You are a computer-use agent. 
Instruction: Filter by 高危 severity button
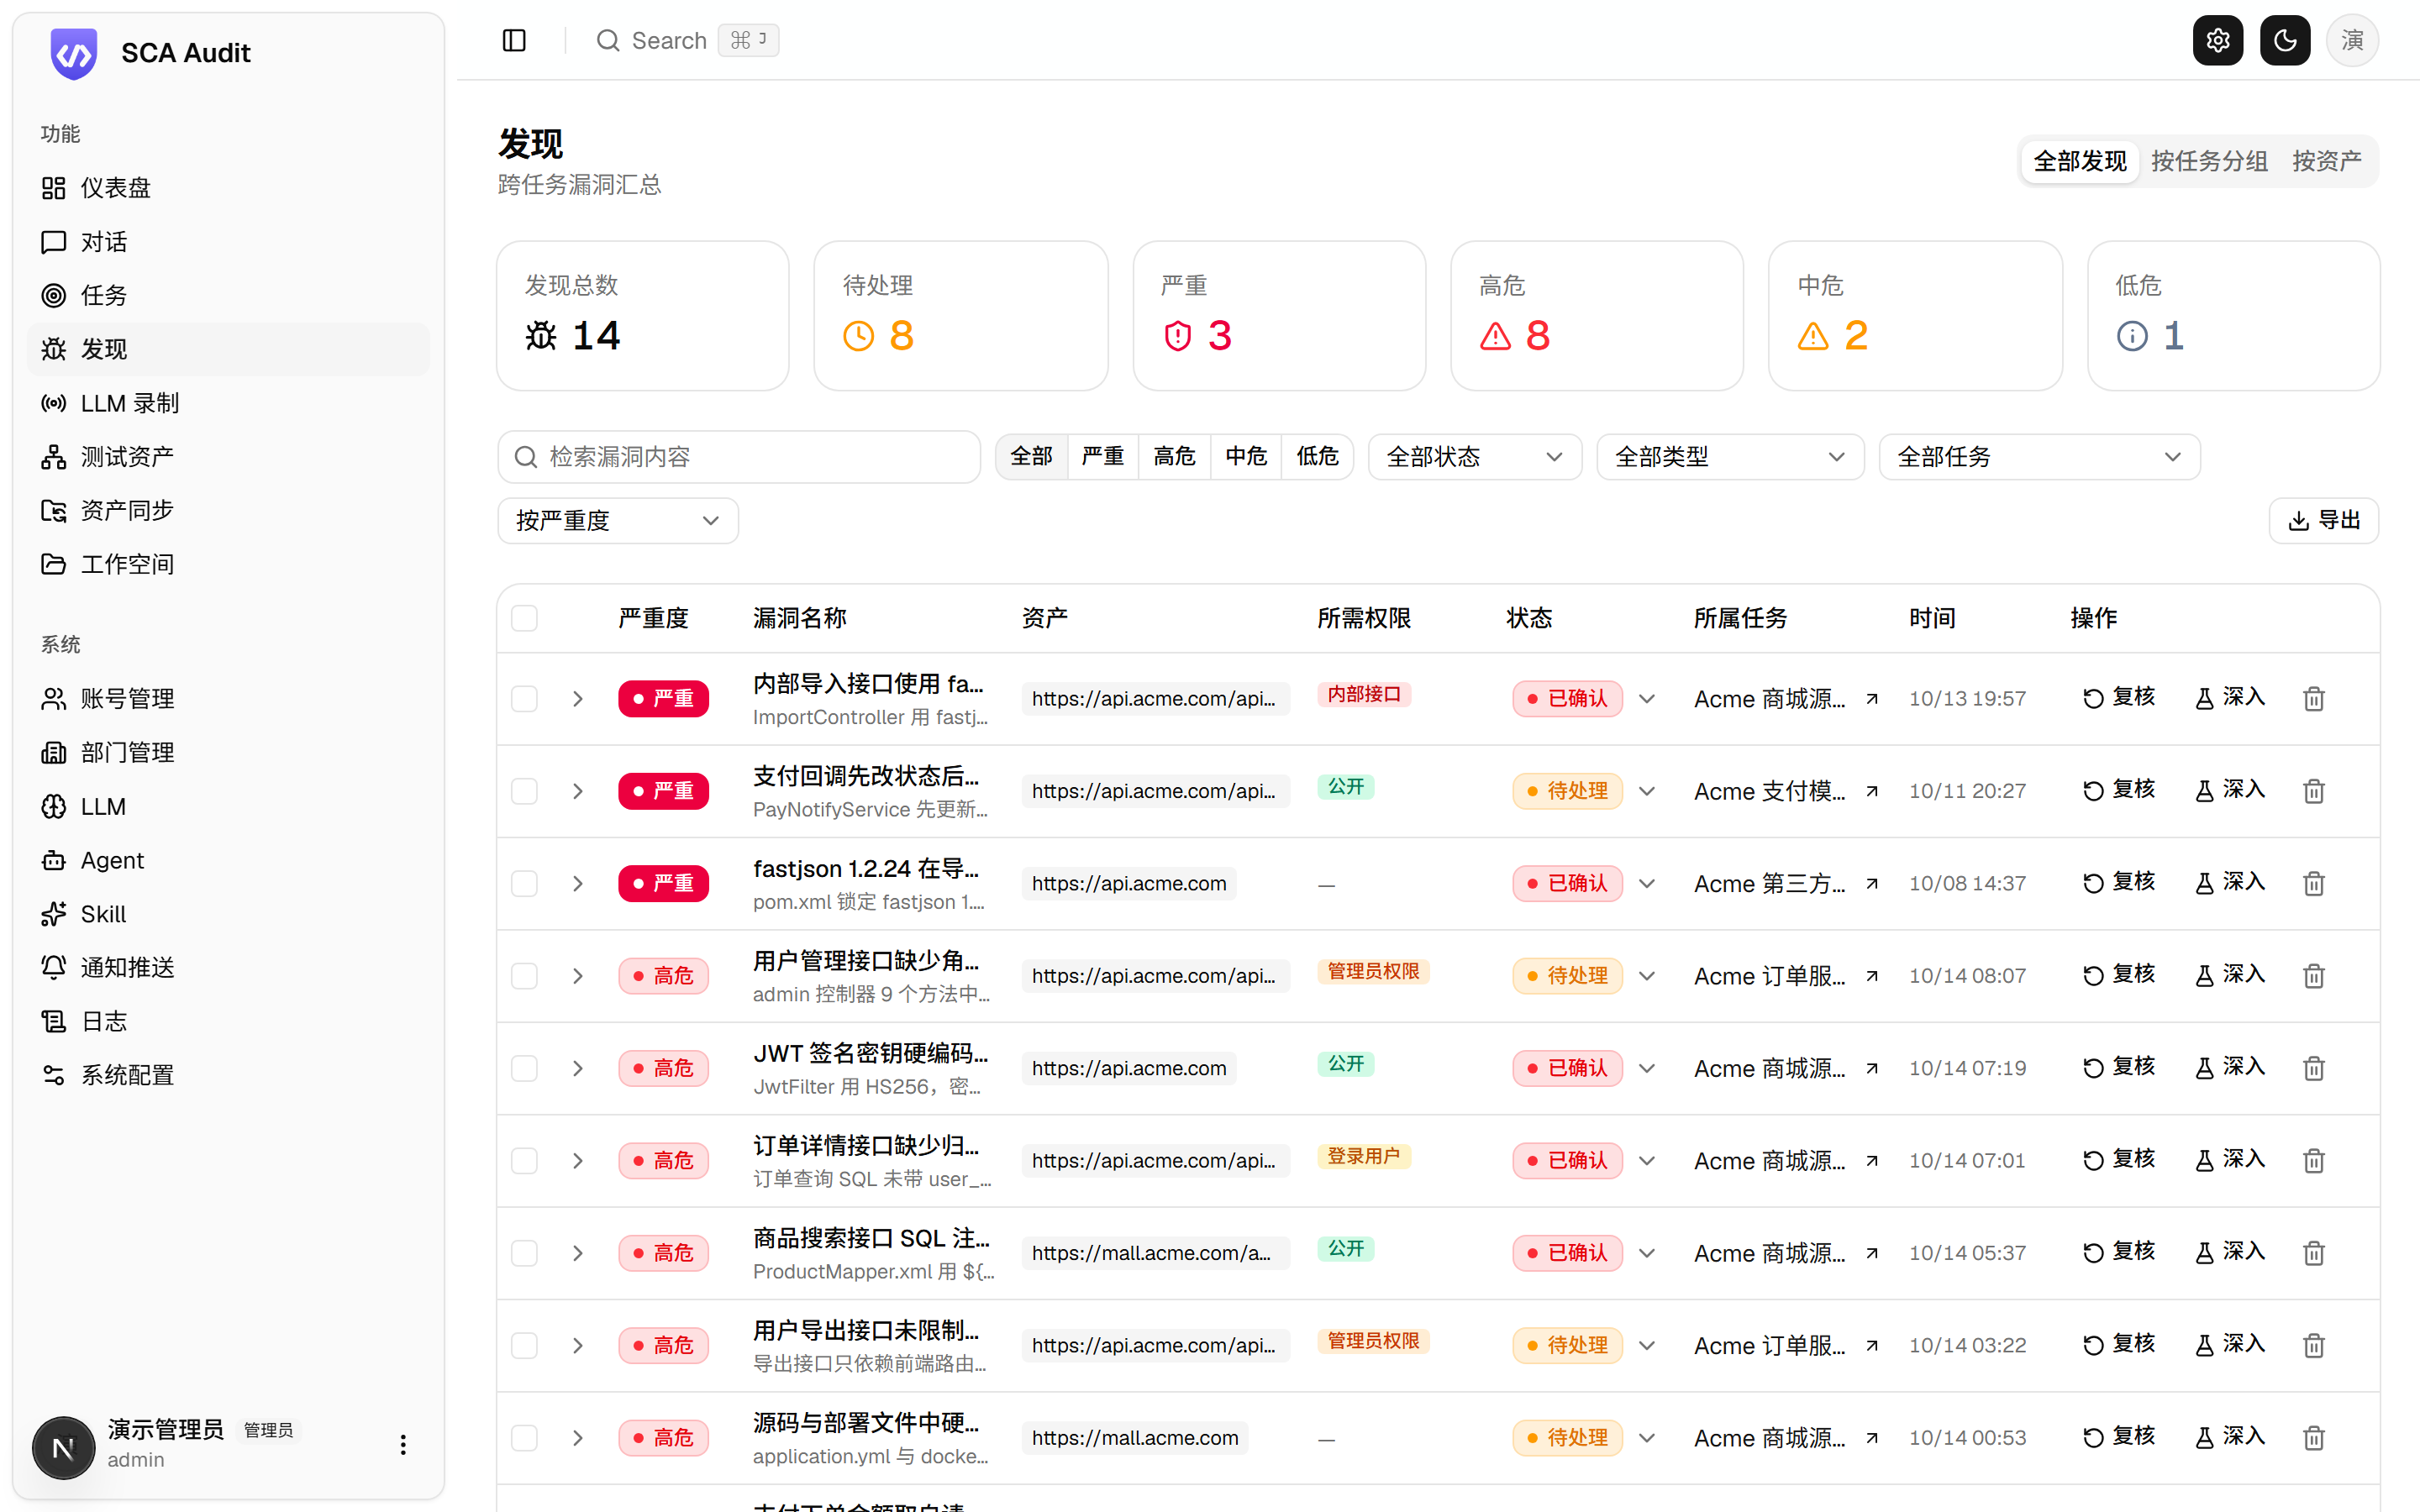tap(1174, 457)
